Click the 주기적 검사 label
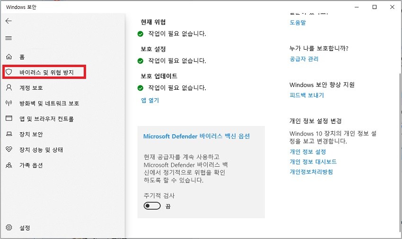402x239 pixels. tap(159, 196)
